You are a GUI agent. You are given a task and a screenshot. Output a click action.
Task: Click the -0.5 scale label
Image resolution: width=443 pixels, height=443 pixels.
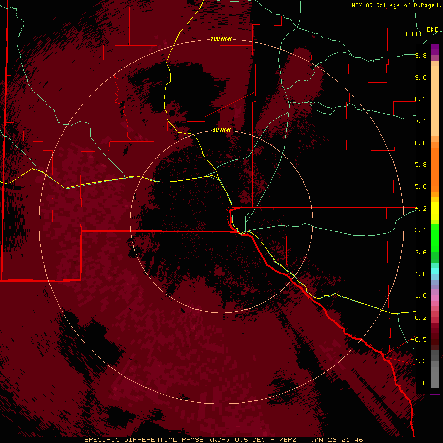point(419,340)
